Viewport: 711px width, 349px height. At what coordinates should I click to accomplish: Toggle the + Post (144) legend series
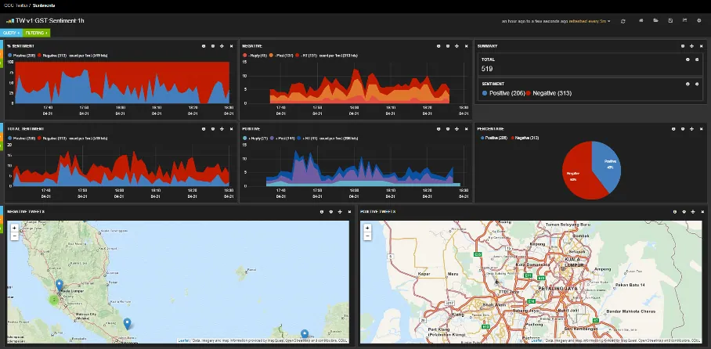tap(282, 138)
